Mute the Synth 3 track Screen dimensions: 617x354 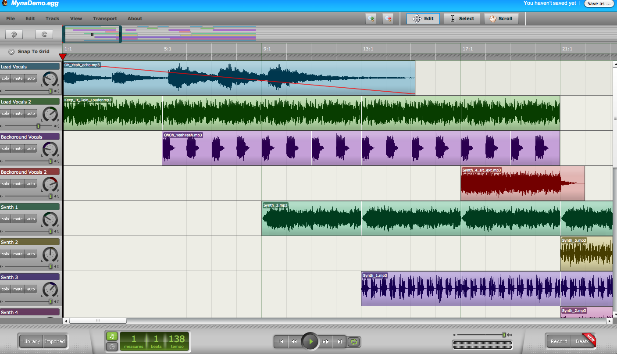click(18, 289)
